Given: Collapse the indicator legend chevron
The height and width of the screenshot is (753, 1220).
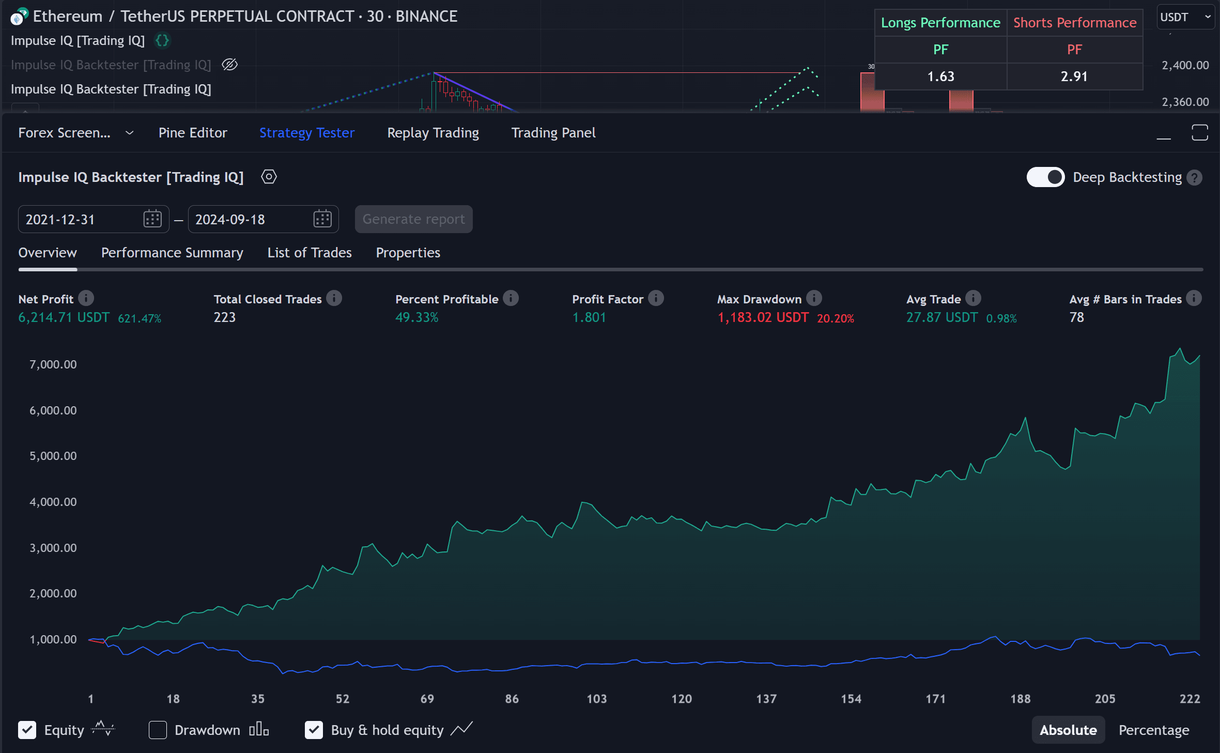Looking at the screenshot, I should tap(25, 108).
